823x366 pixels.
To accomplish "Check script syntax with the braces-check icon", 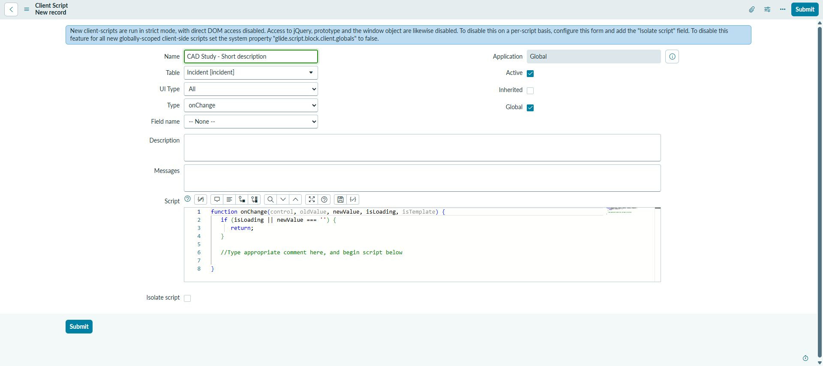I will pyautogui.click(x=353, y=199).
